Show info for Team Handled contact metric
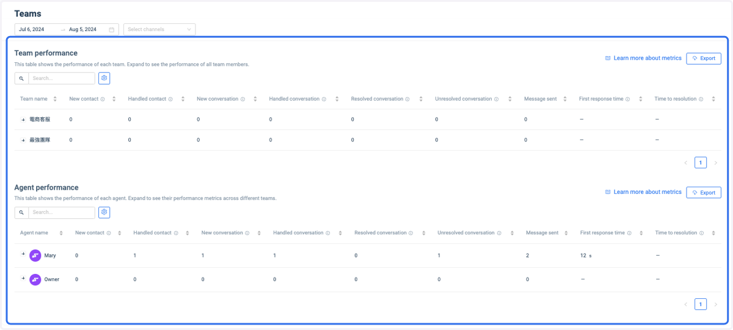The width and height of the screenshot is (733, 330). click(170, 99)
